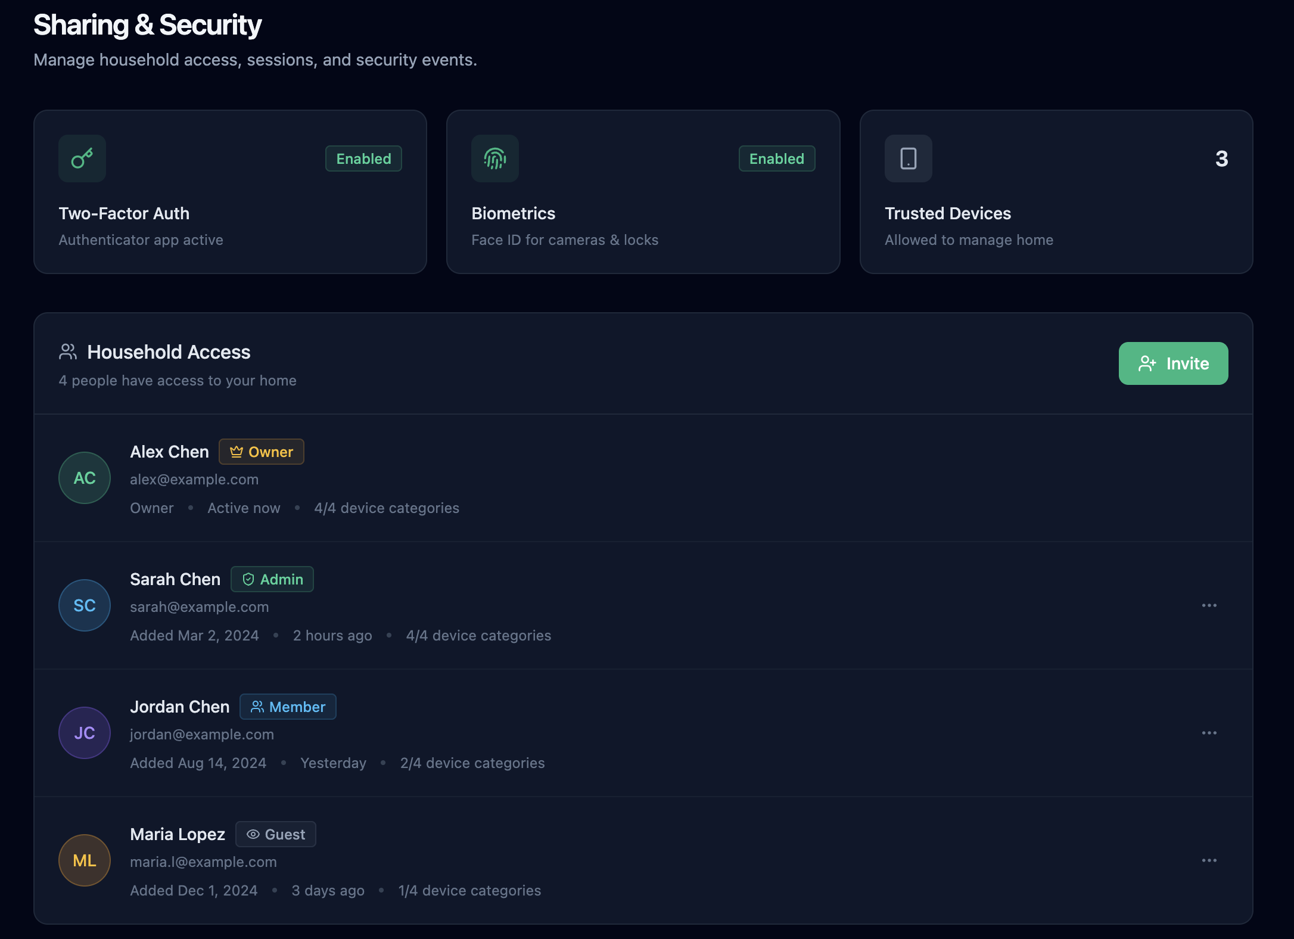Click Sarah's '2 hours ago' activity text

(x=332, y=636)
